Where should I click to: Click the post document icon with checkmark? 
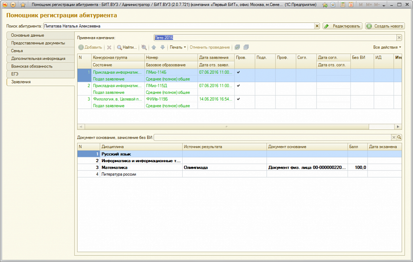(x=237, y=47)
